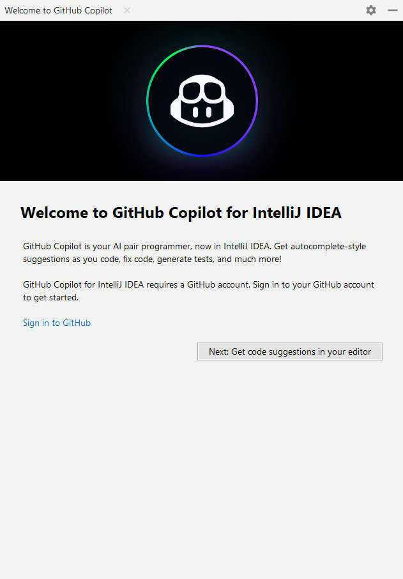The height and width of the screenshot is (579, 403).
Task: Click the Welcome to GitHub Copilot heading
Action: [181, 213]
